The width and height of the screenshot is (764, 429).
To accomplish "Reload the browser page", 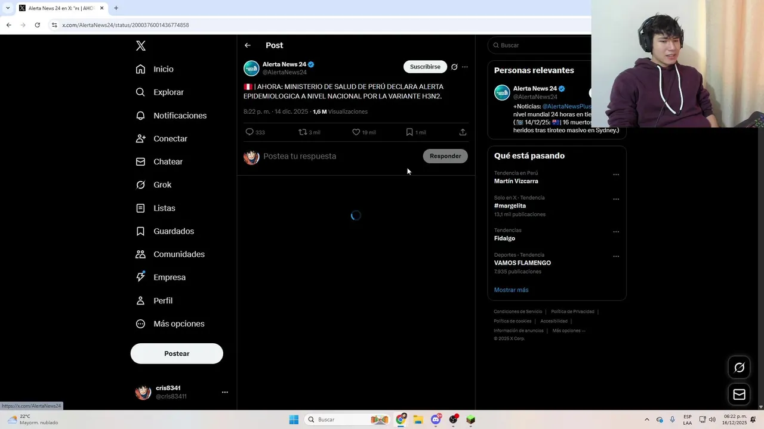I will 37,25.
